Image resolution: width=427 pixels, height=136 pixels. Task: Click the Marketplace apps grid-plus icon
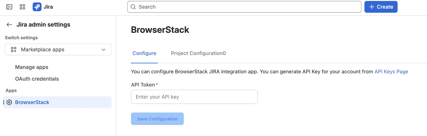click(14, 50)
